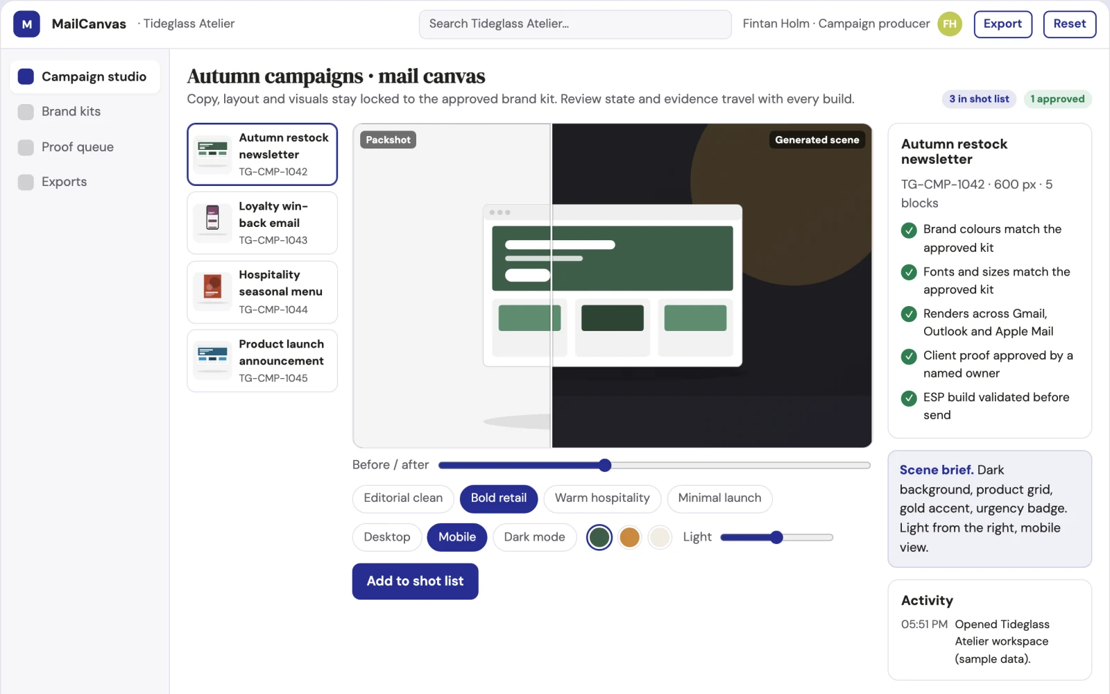Go to Proof queue
Screen dimensions: 1110x694
(85, 147)
